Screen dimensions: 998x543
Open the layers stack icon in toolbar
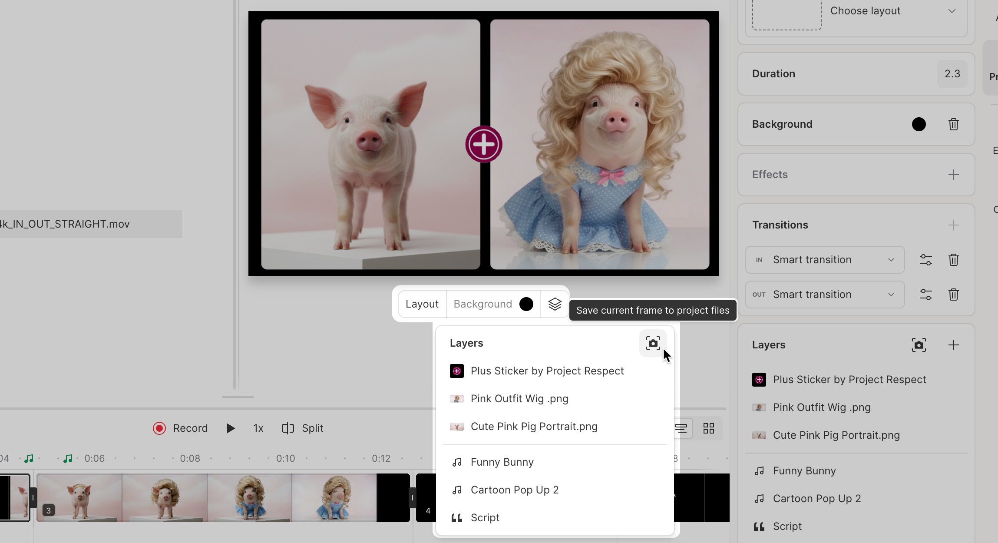(555, 304)
